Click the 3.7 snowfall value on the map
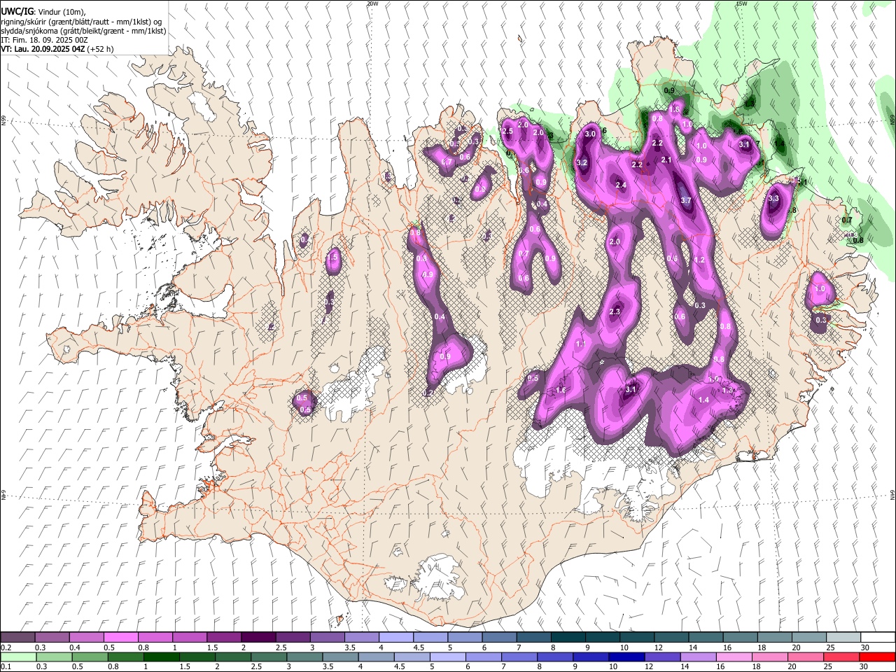Image resolution: width=896 pixels, height=672 pixels. (686, 200)
